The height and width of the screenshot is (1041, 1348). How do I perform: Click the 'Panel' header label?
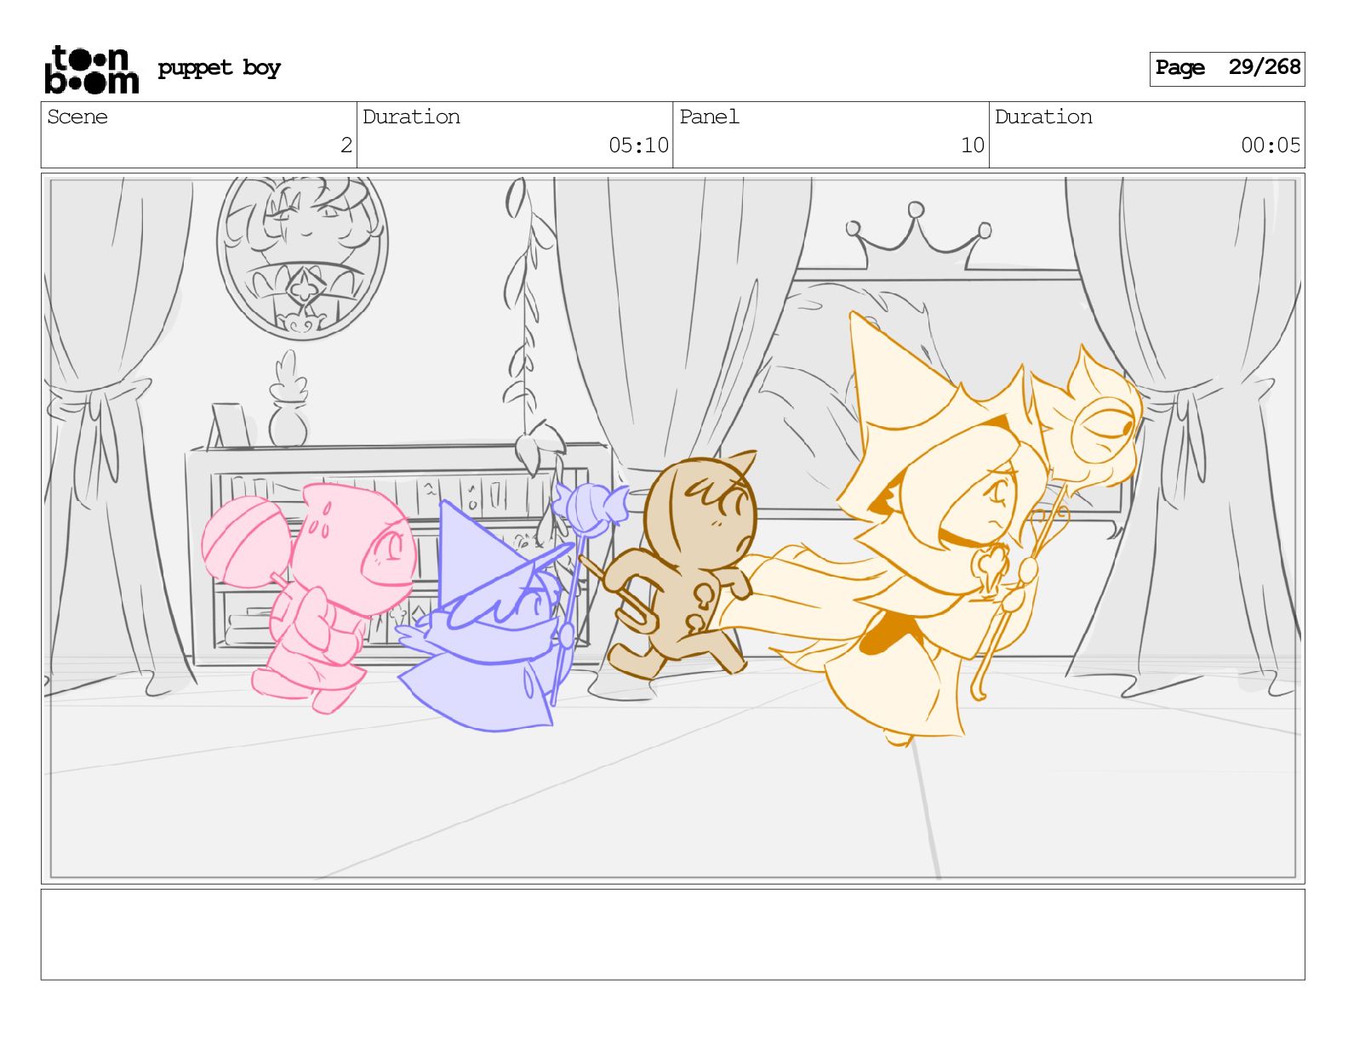tap(709, 117)
